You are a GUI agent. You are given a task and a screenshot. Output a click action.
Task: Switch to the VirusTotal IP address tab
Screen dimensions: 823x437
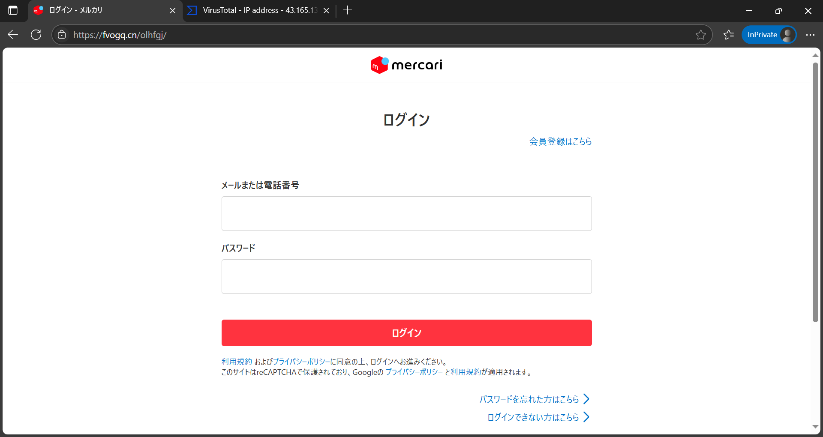(260, 10)
